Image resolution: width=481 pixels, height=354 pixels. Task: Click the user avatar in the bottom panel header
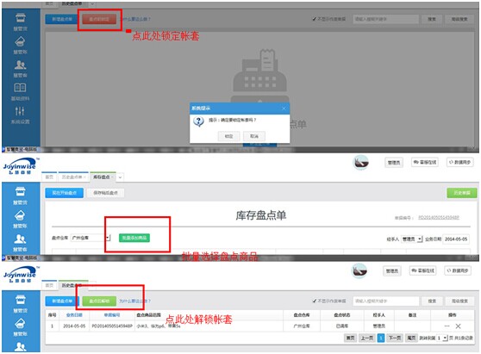(359, 271)
